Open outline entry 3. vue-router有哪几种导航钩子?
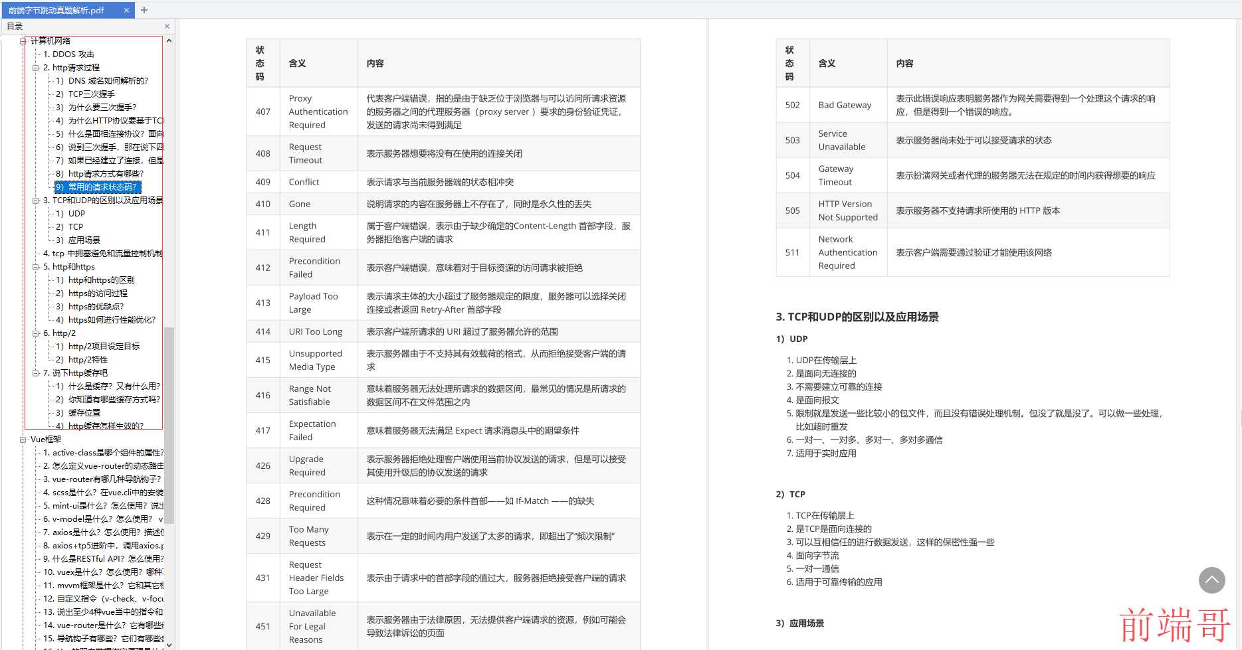1242x650 pixels. pos(102,479)
